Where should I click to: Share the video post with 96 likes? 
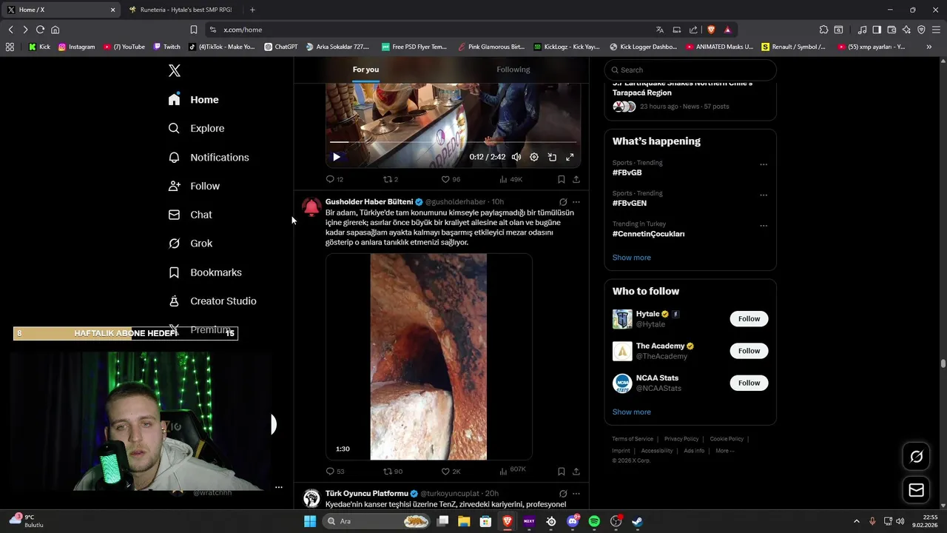tap(576, 179)
